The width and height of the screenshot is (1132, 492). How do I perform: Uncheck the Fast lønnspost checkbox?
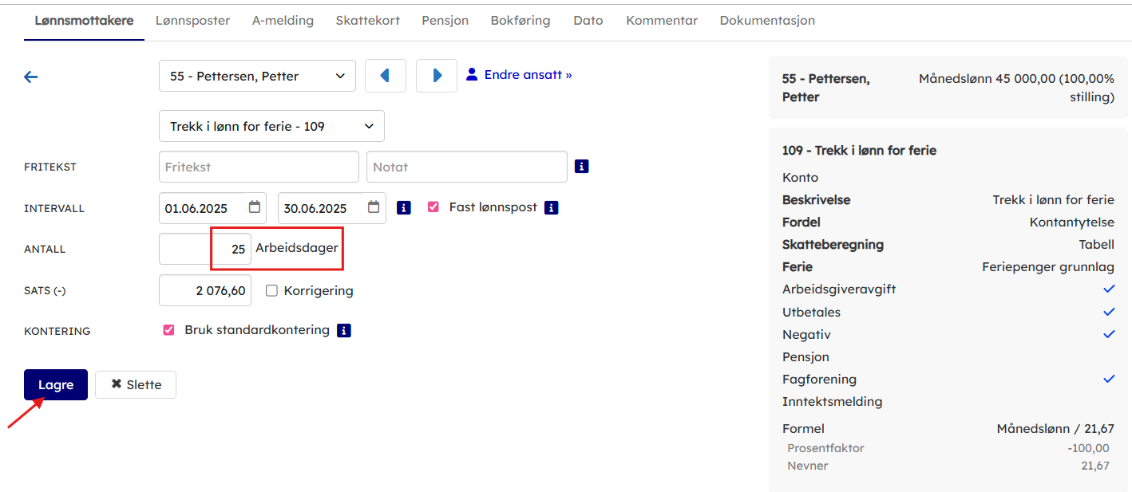[x=433, y=207]
